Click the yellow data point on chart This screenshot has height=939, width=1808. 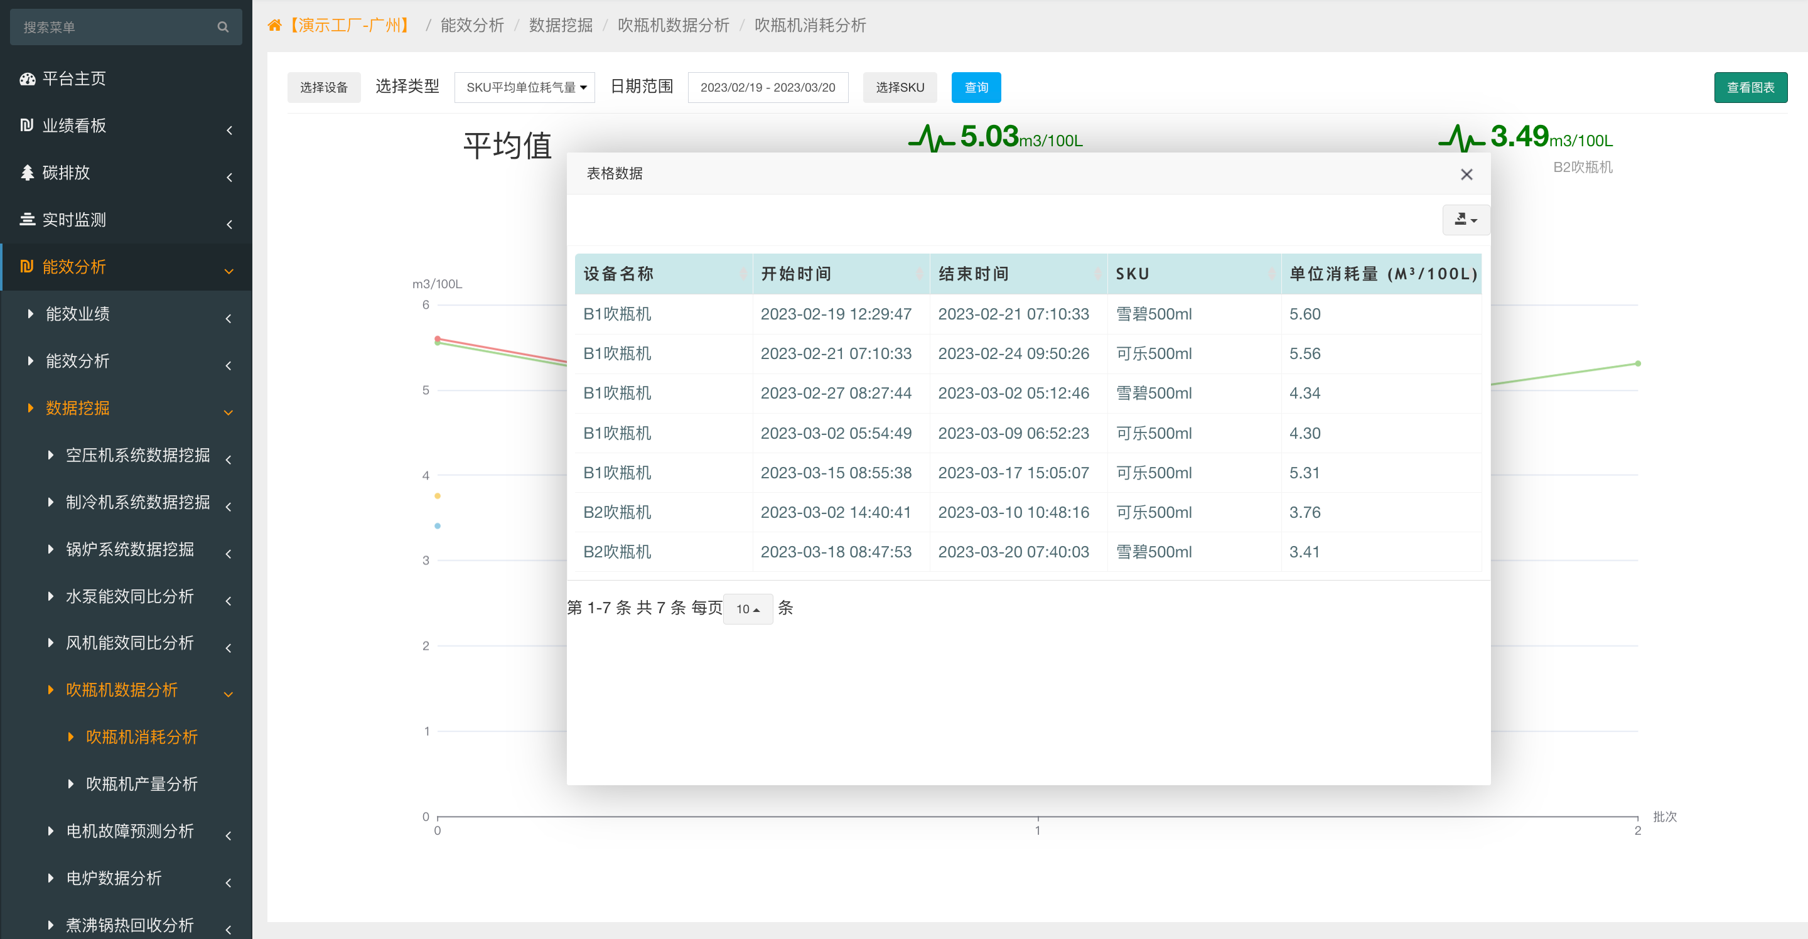pyautogui.click(x=438, y=496)
